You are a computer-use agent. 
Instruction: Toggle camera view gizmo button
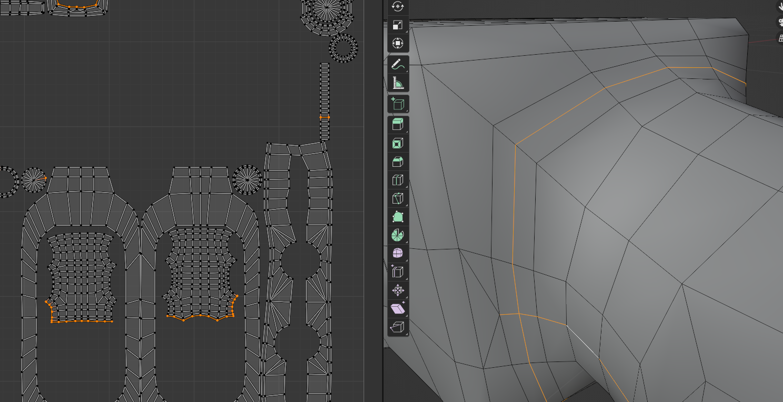[780, 22]
